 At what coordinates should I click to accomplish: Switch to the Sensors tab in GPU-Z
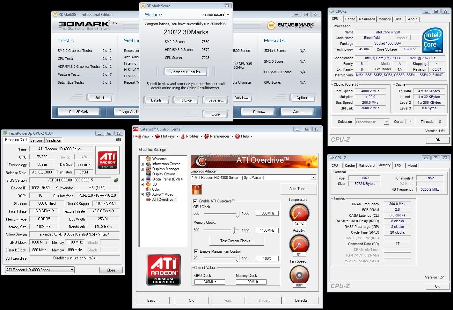tap(36, 140)
